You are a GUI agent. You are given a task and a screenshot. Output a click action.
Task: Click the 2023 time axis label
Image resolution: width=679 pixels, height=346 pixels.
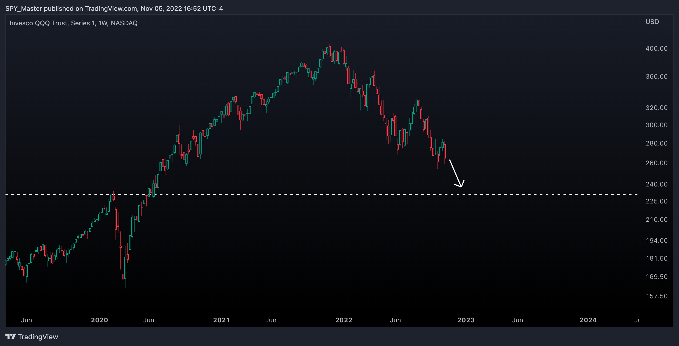point(466,320)
